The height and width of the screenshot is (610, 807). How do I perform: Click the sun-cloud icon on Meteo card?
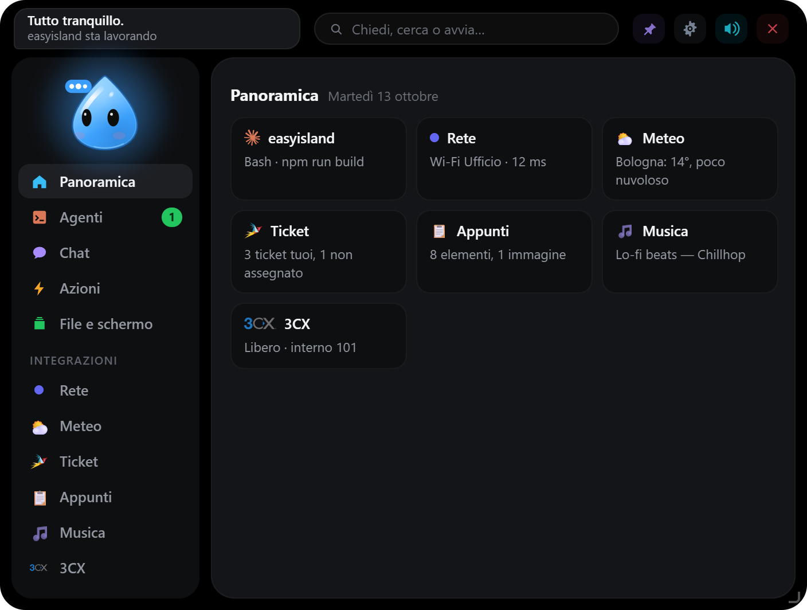625,139
